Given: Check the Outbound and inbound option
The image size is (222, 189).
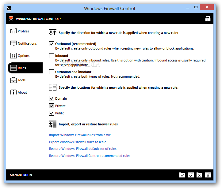Looking at the screenshot, I should [x=52, y=72].
